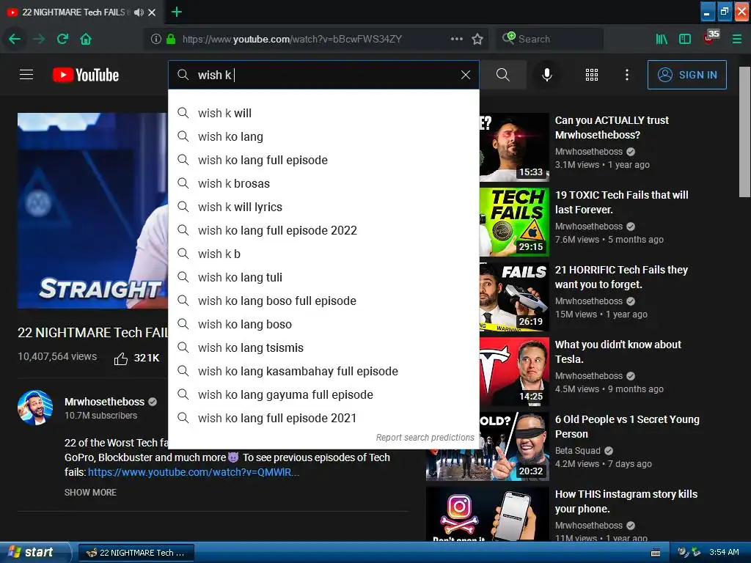751x563 pixels.
Task: Go back with browser back arrow
Action: click(x=15, y=39)
